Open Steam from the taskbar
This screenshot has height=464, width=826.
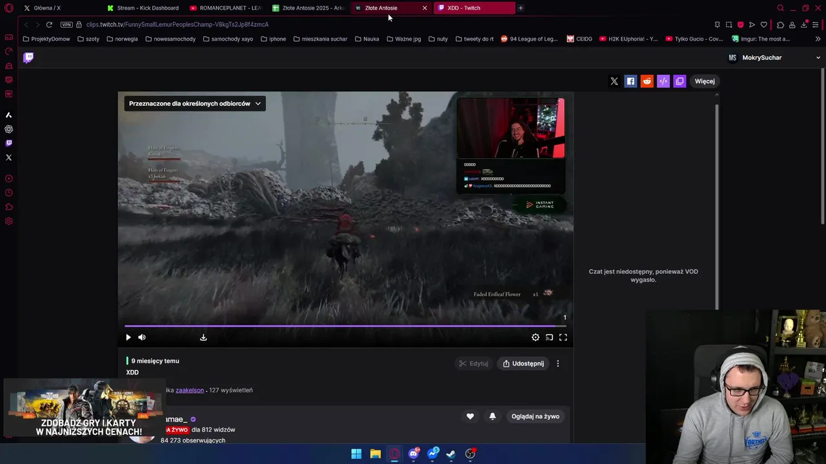[451, 454]
